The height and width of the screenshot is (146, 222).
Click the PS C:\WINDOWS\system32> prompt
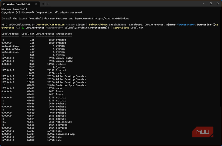click(18, 25)
